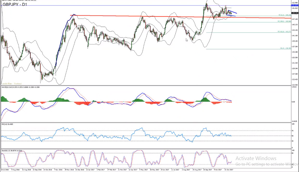Click the 21 Mar 2017 date label
The image size is (299, 172).
click(x=122, y=170)
